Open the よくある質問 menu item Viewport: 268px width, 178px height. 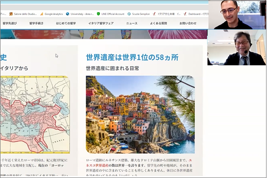(x=159, y=23)
